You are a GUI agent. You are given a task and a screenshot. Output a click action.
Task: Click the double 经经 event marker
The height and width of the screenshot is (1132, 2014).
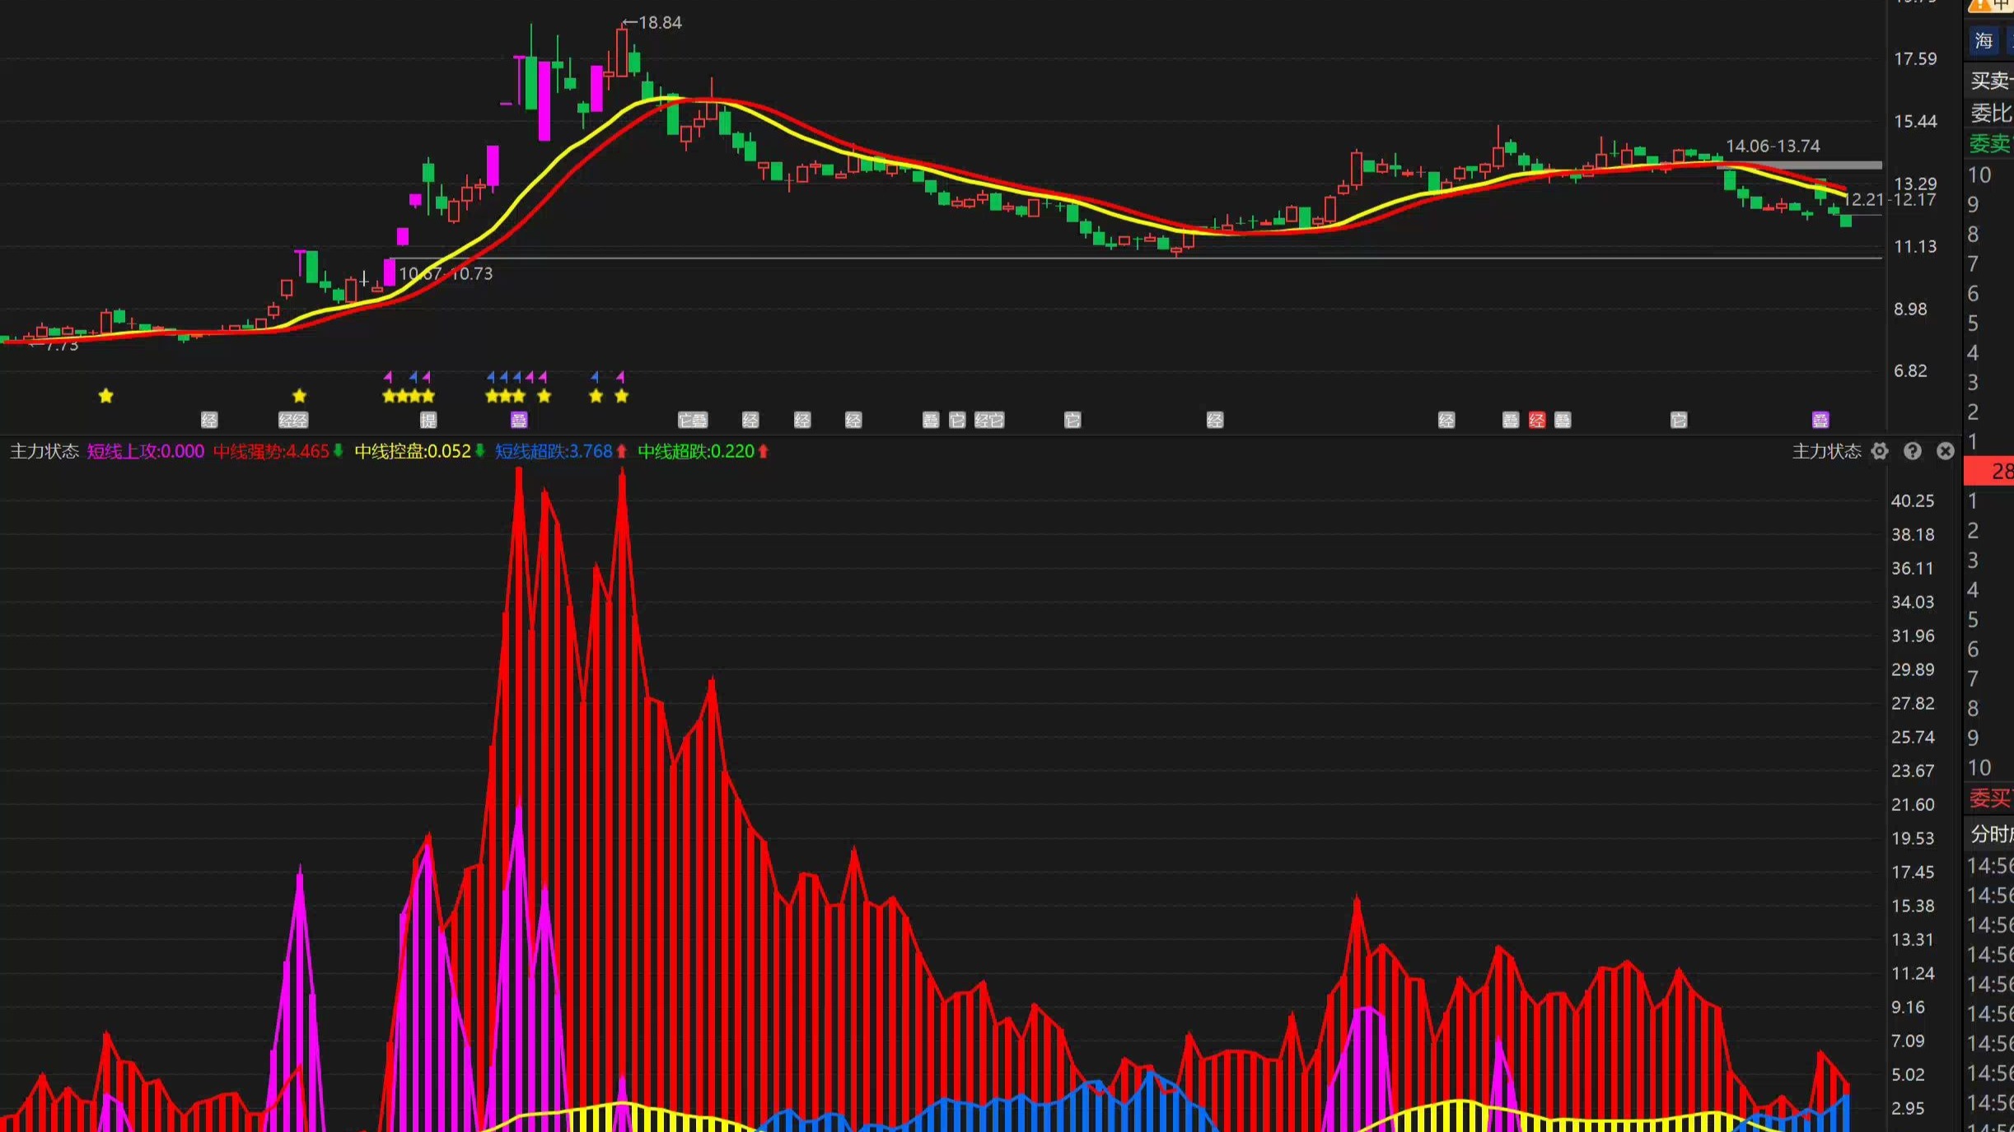[x=292, y=421]
